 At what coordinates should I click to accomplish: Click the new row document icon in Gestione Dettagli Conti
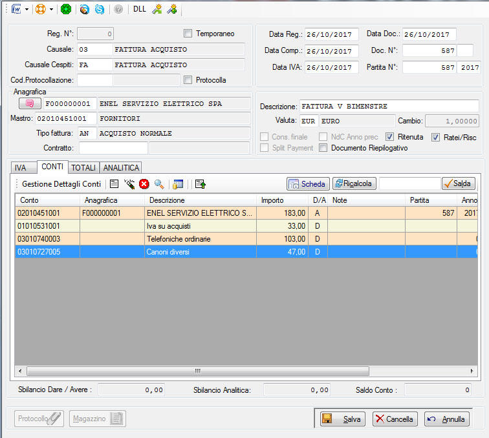(x=114, y=184)
